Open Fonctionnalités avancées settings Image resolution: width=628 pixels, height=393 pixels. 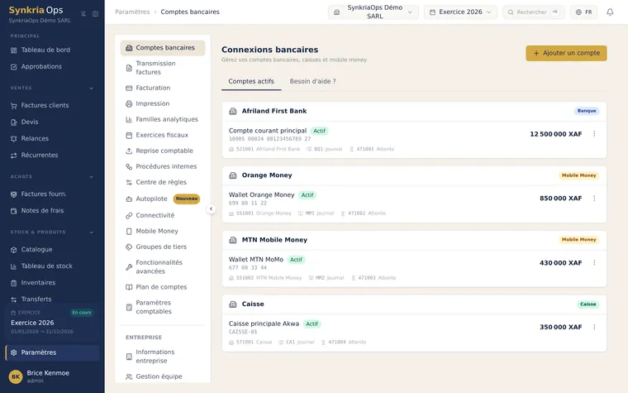163,266
